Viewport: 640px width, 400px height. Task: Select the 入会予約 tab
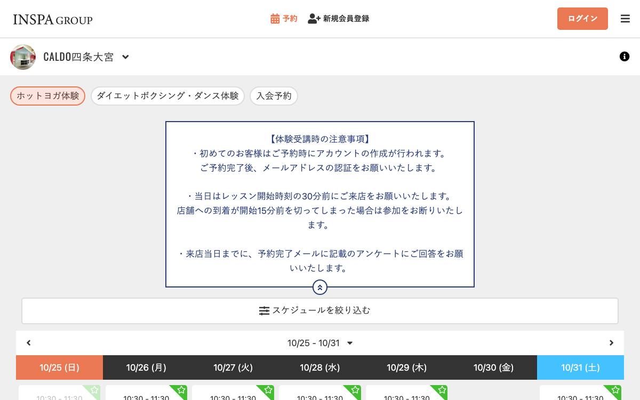pos(274,96)
